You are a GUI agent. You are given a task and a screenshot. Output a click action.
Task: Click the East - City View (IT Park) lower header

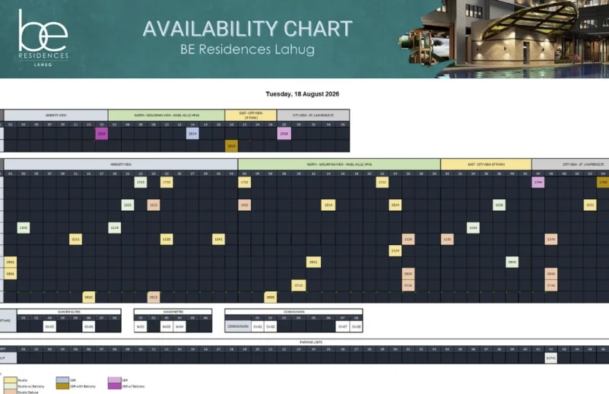pos(486,164)
